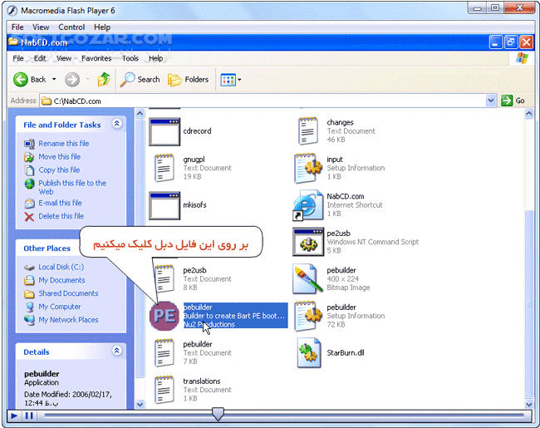Click the Go button beside address bar
The image size is (540, 428).
513,101
